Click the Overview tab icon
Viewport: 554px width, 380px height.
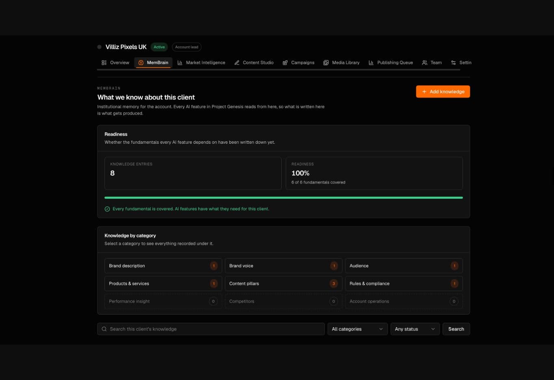pos(104,63)
